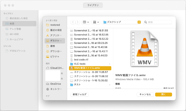Select WMV動画ファイル.wmv in the file list
186x111 pixels.
click(90, 68)
